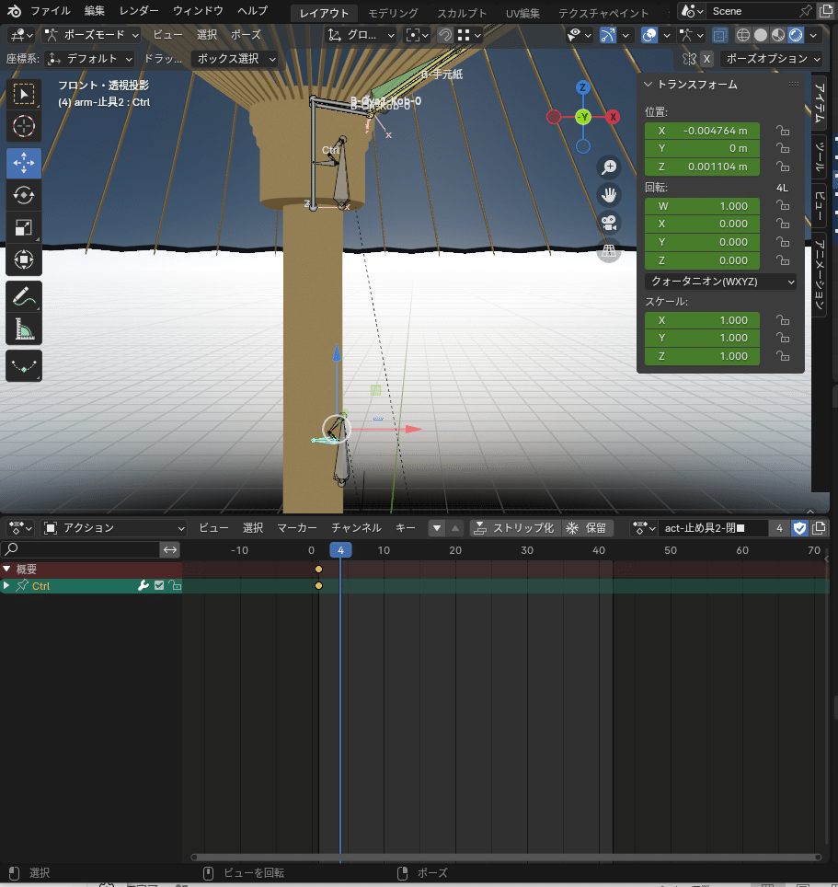Select the Annotate pencil tool
Viewport: 838px width, 887px height.
click(x=24, y=296)
